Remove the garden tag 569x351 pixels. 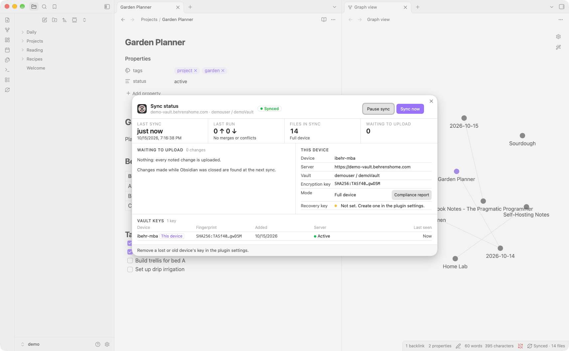pos(223,71)
